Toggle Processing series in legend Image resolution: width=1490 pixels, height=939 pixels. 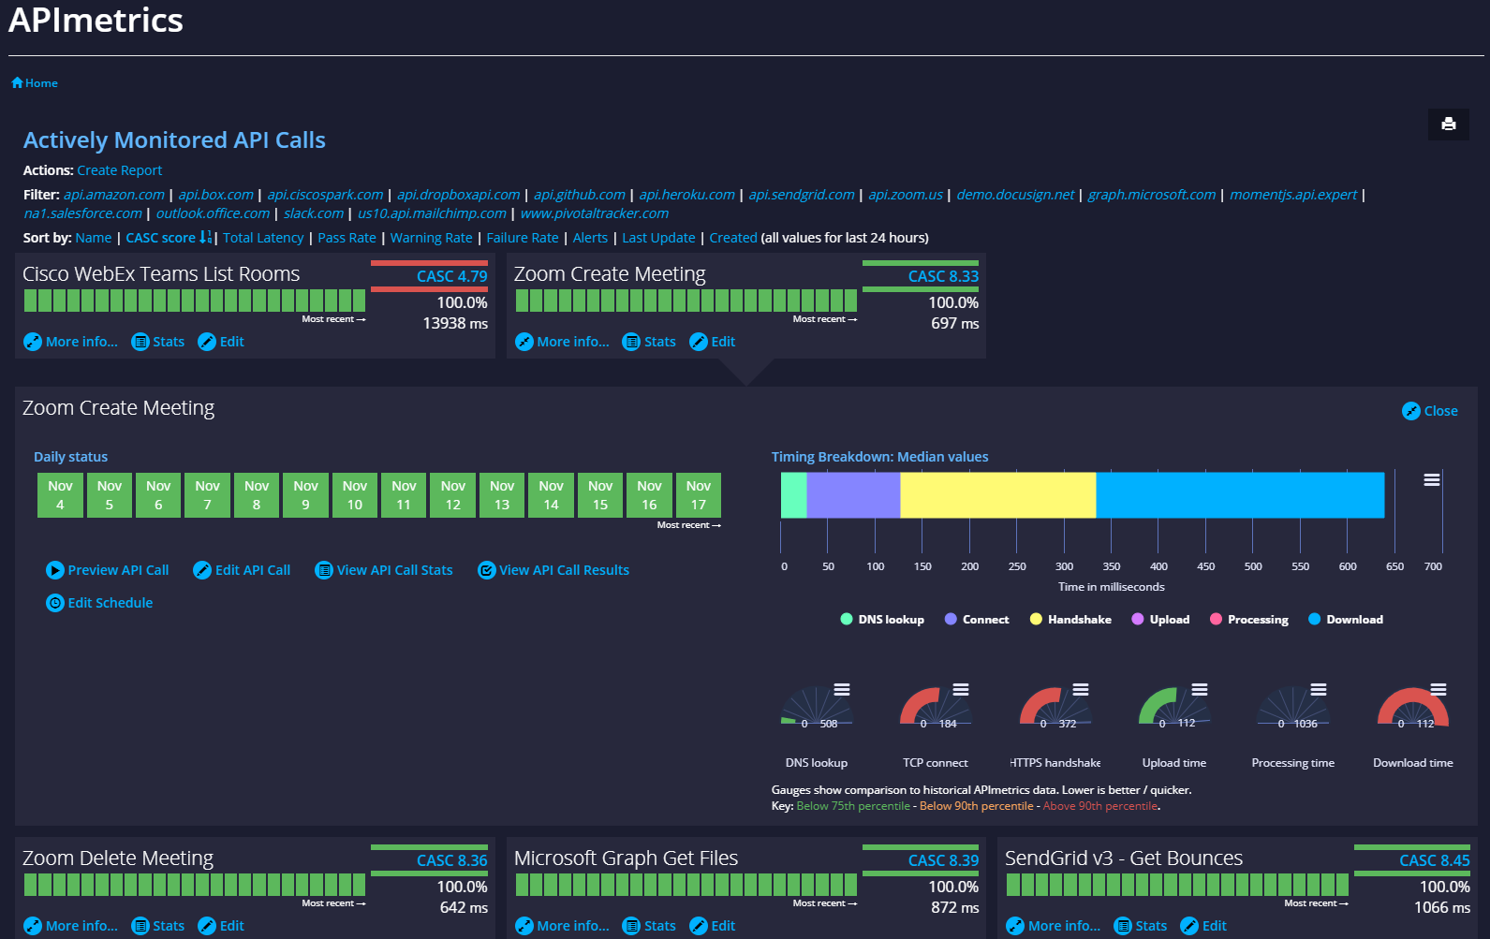click(x=1249, y=620)
